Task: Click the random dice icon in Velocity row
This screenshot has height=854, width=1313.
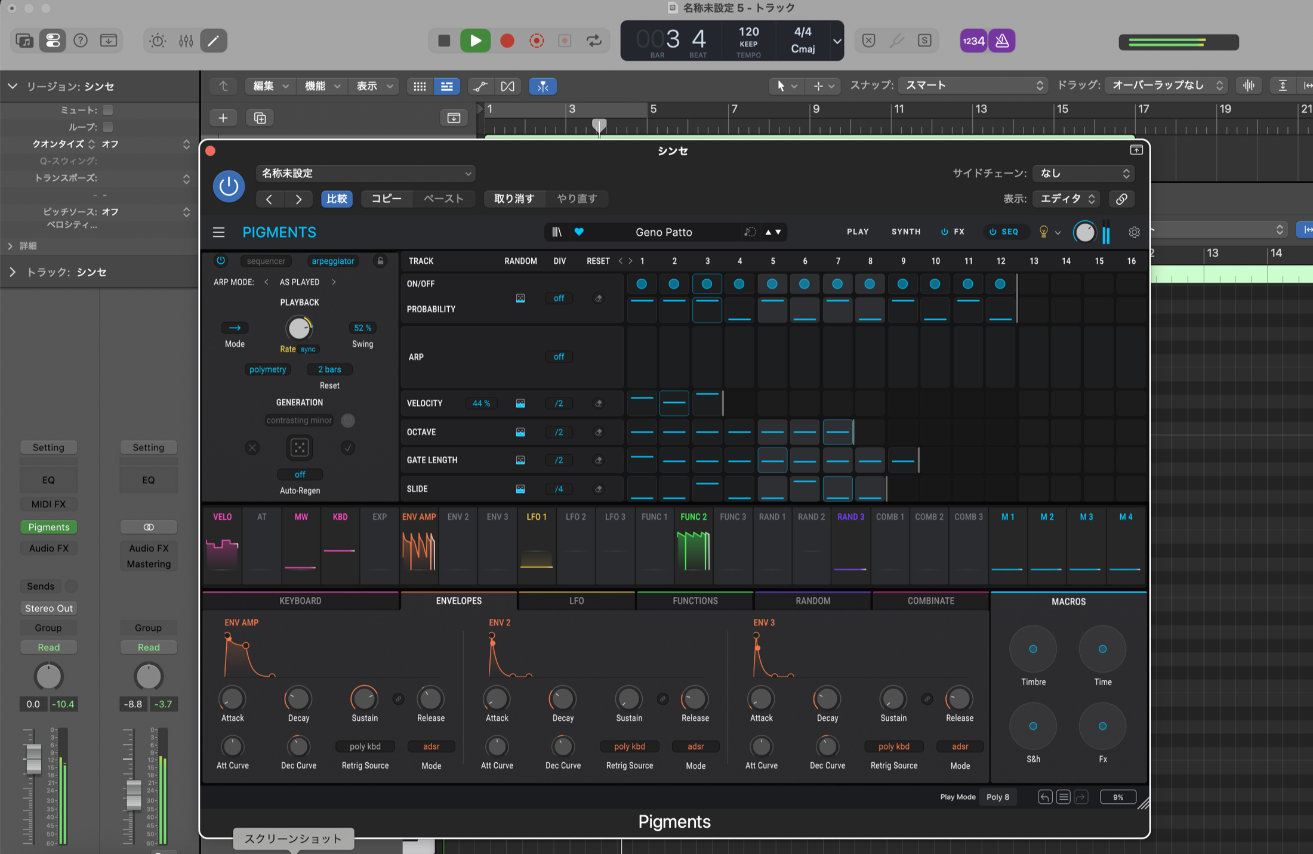Action: (520, 403)
